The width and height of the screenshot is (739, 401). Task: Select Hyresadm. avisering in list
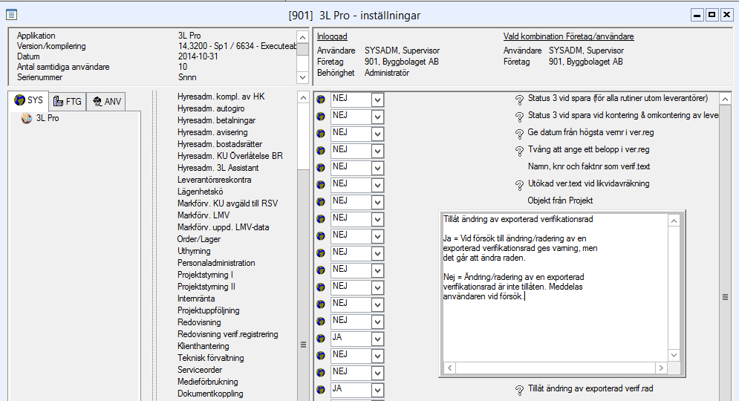[212, 132]
